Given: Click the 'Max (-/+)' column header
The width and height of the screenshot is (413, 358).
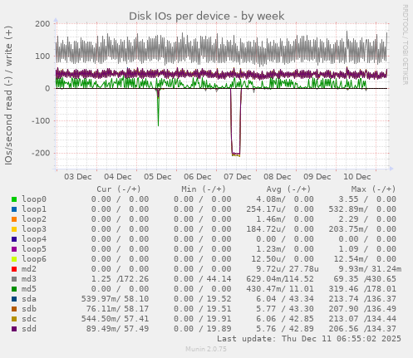Looking at the screenshot, I should pos(374,189).
